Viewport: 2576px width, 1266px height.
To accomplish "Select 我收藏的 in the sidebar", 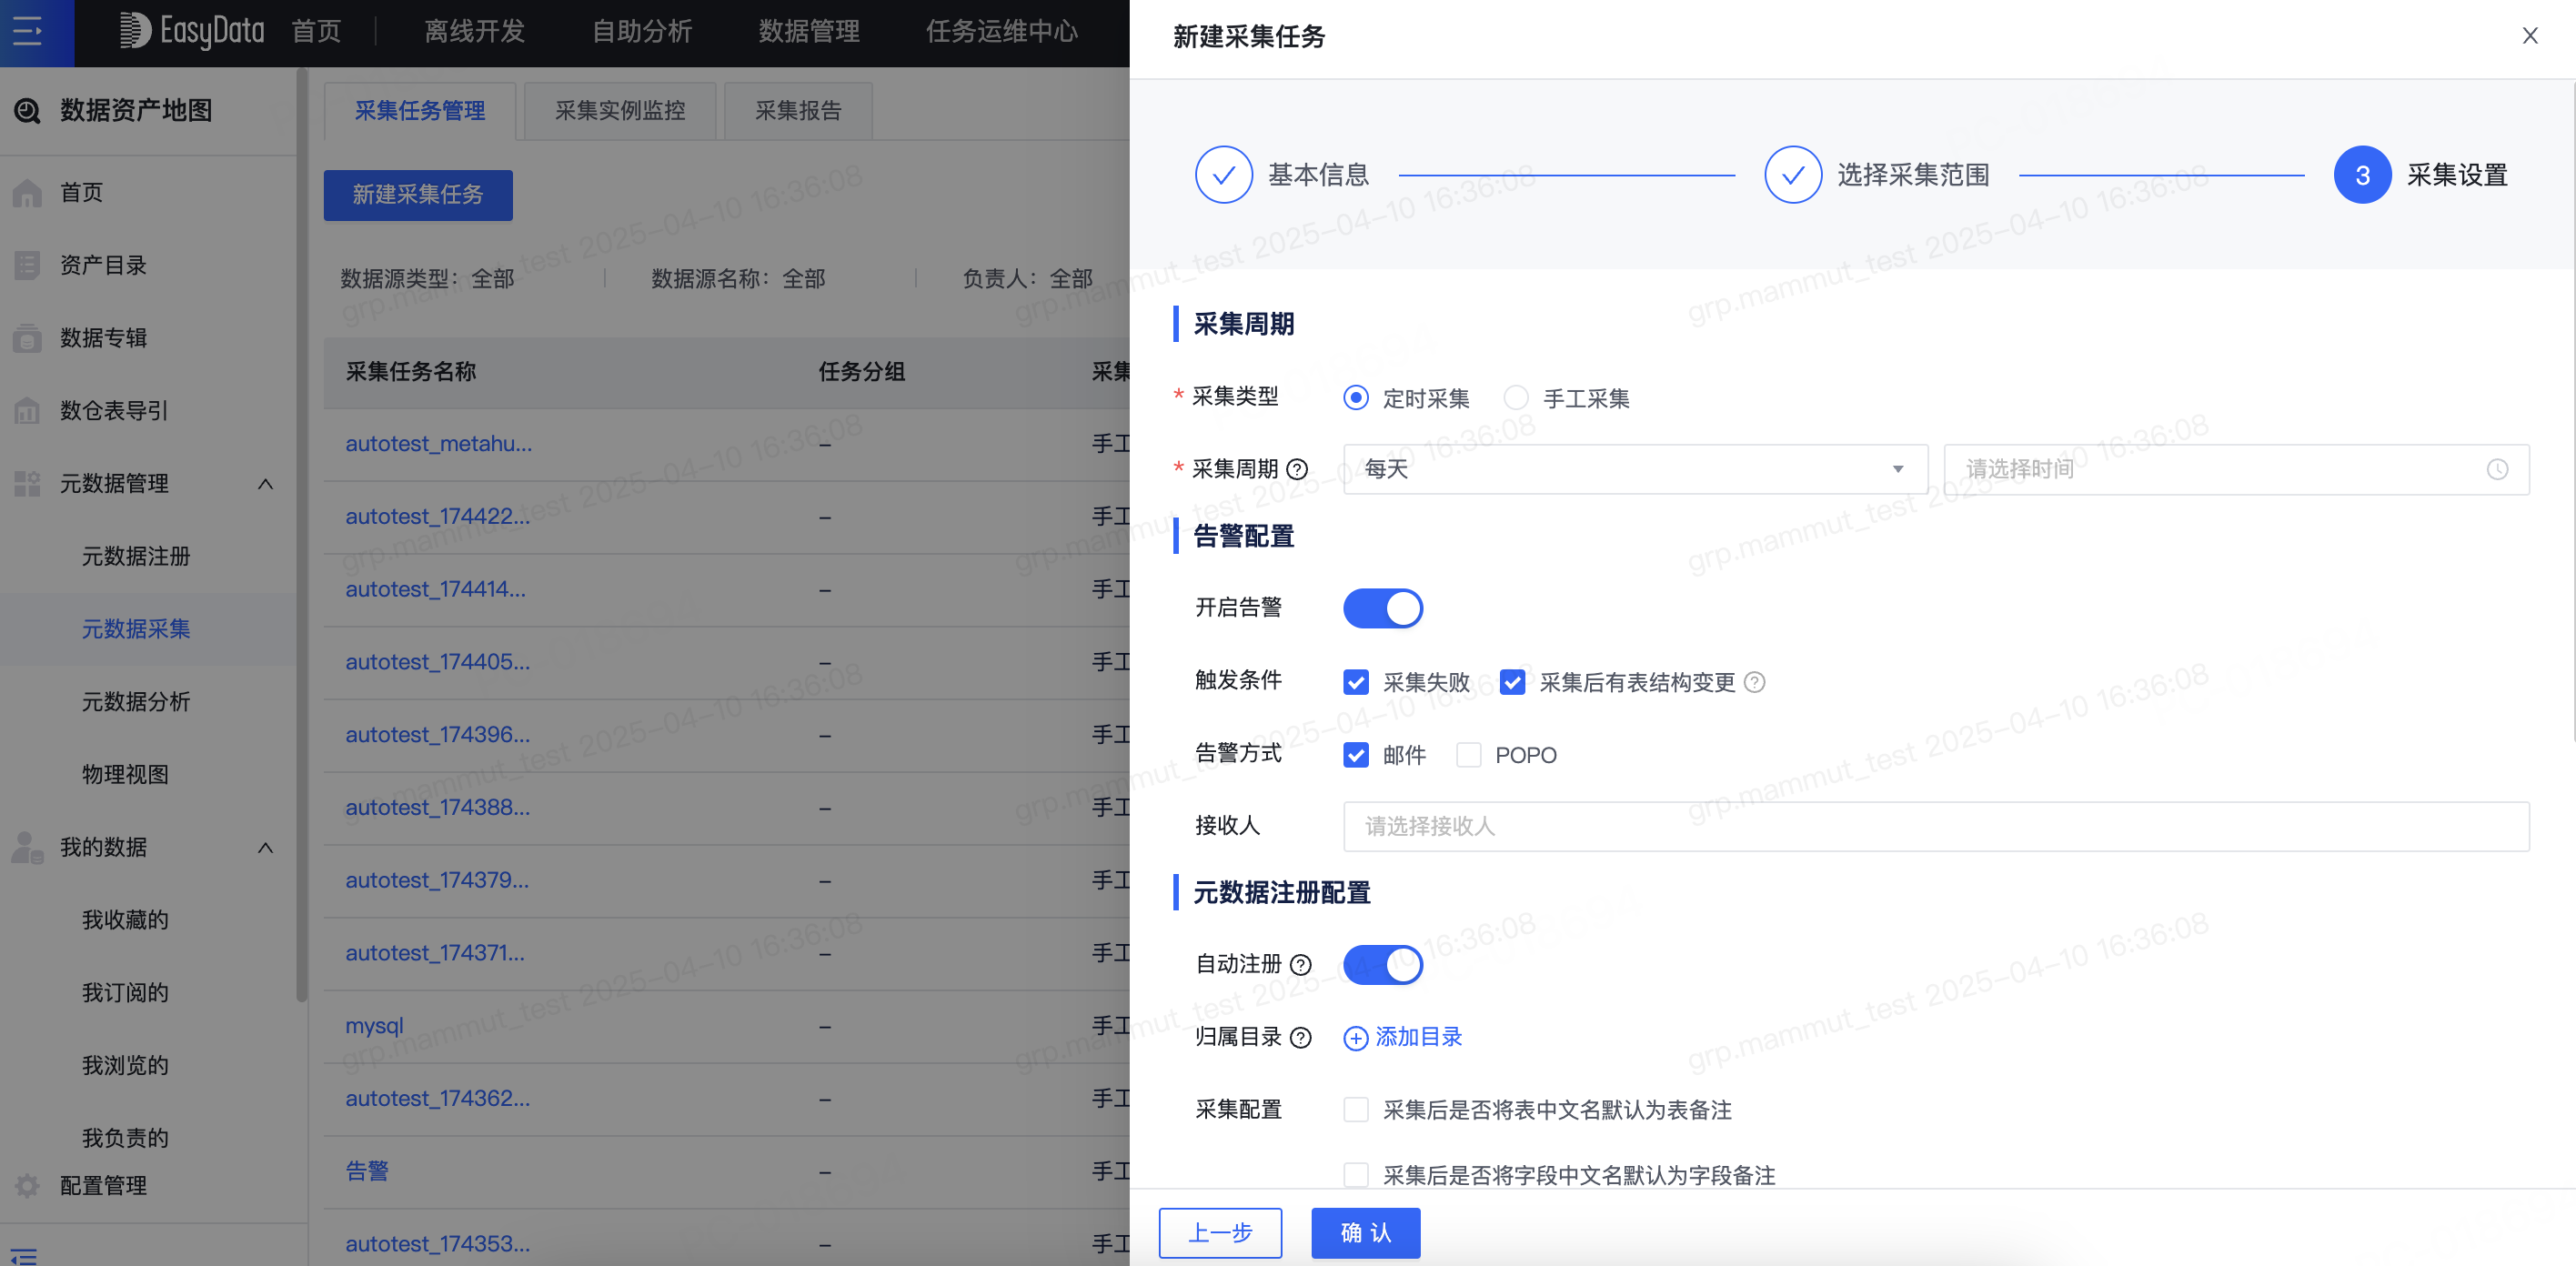I will coord(125,920).
